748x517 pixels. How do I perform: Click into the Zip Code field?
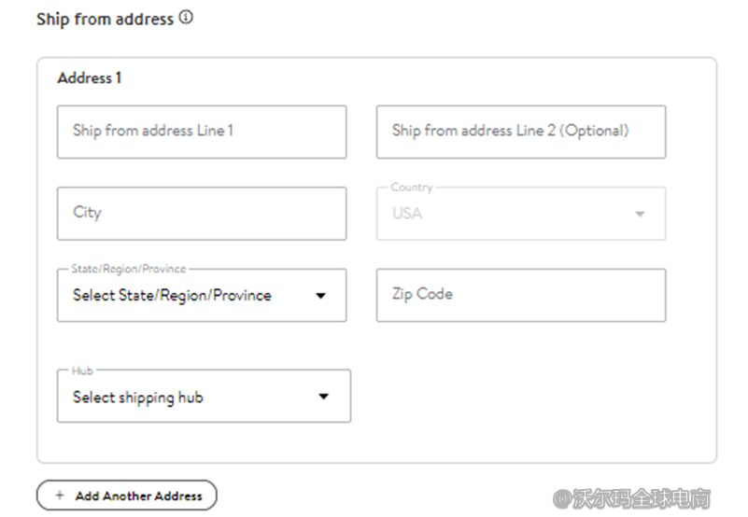520,295
